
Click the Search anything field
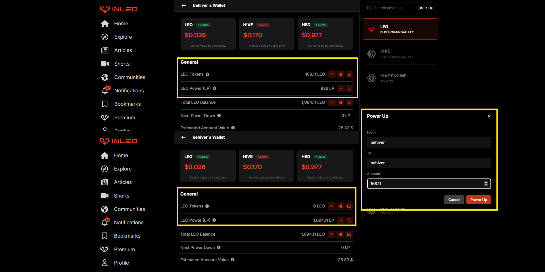click(400, 8)
